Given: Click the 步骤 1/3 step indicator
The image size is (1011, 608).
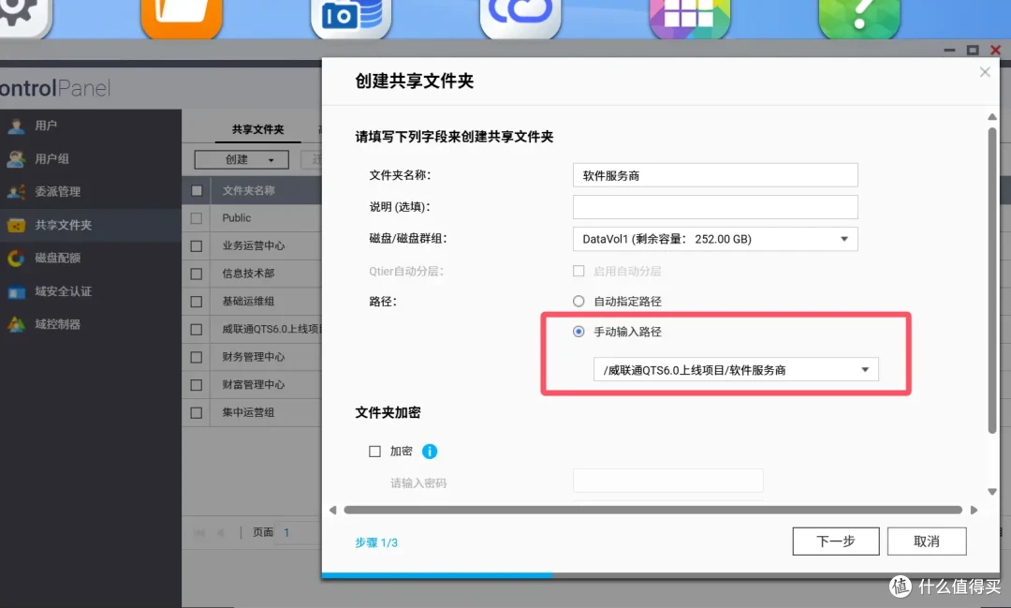Looking at the screenshot, I should pyautogui.click(x=376, y=542).
